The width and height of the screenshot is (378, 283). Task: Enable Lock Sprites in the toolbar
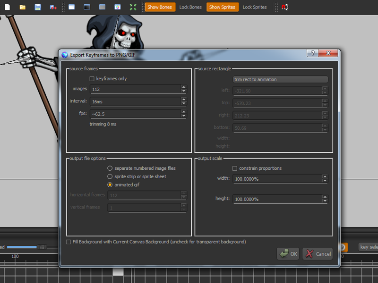(x=255, y=7)
